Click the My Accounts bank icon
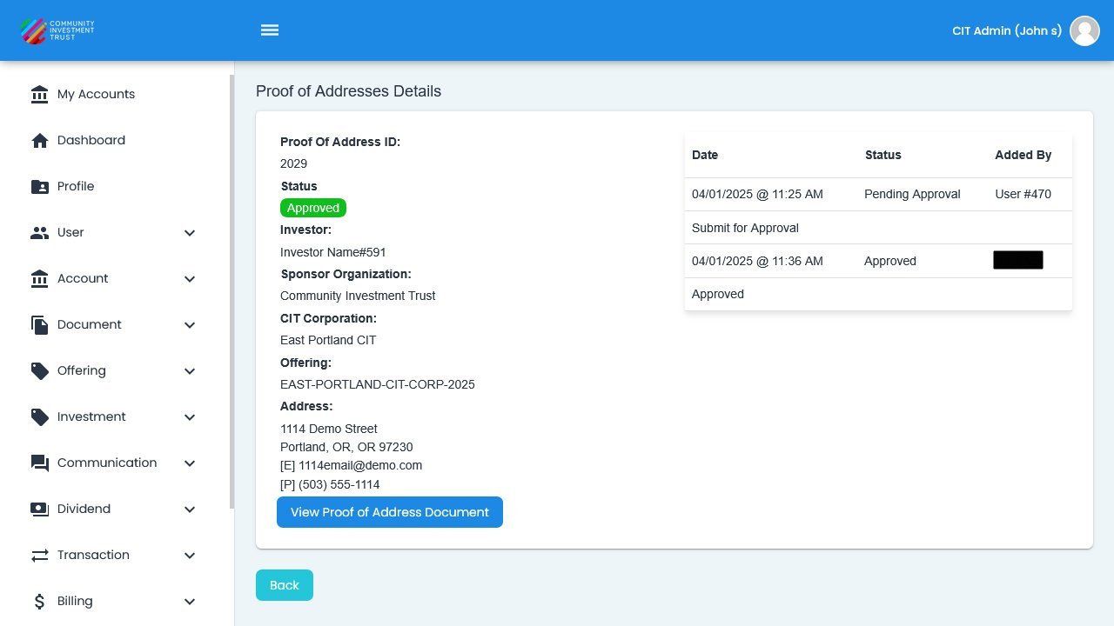 pos(39,94)
